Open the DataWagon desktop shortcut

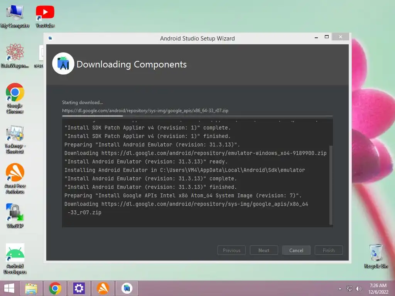15,56
